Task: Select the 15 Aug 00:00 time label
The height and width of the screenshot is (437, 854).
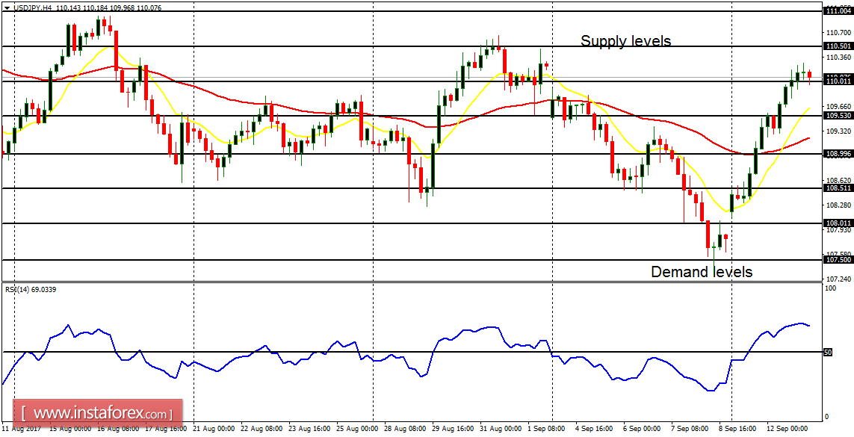Action: coord(67,430)
